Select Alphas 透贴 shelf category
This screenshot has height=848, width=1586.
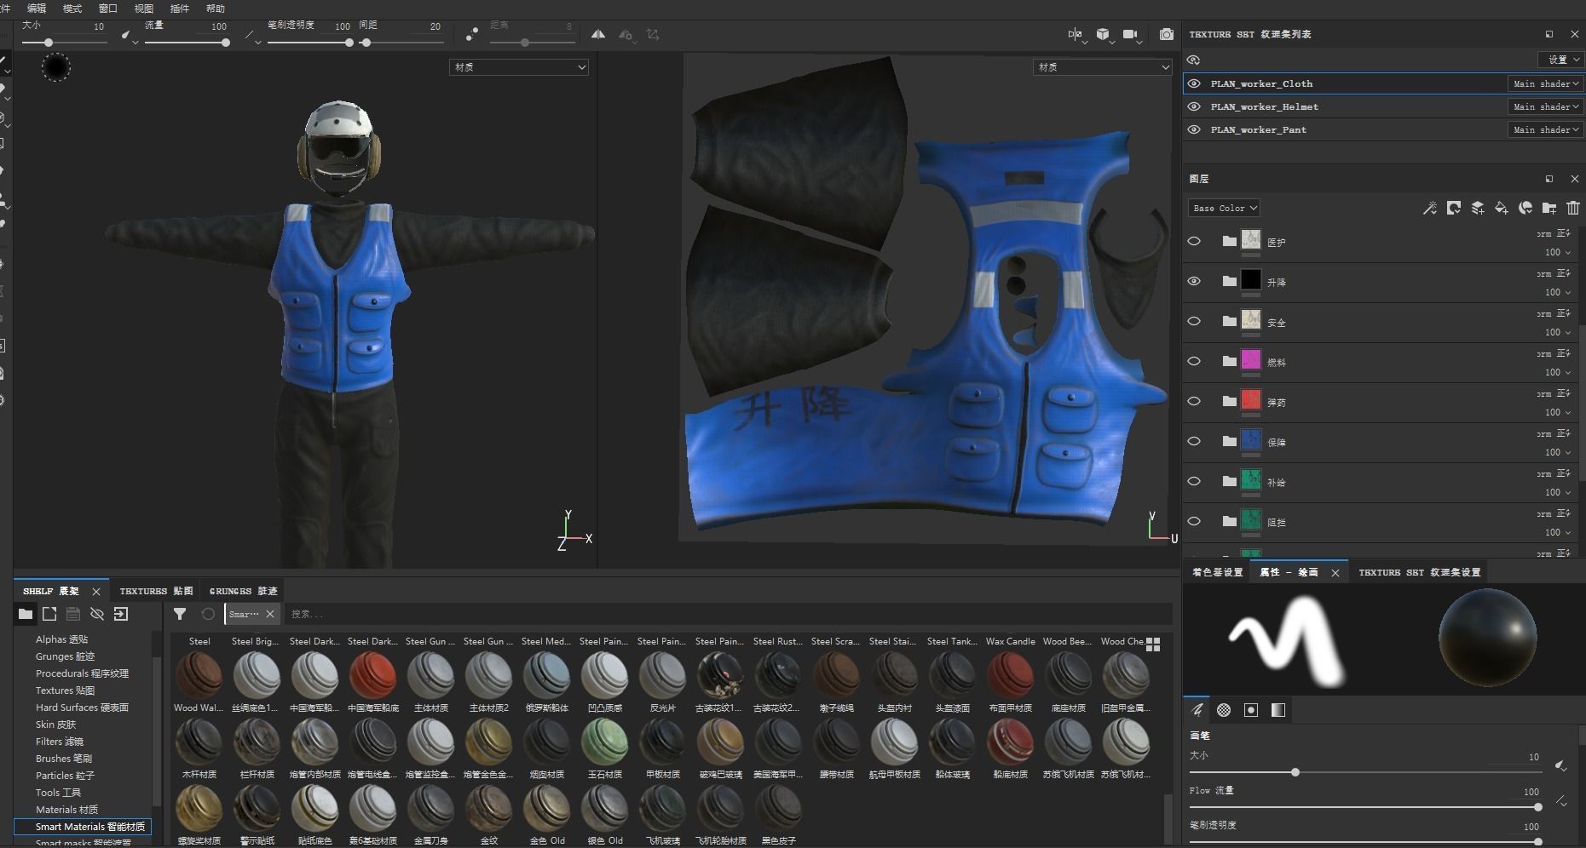click(61, 639)
